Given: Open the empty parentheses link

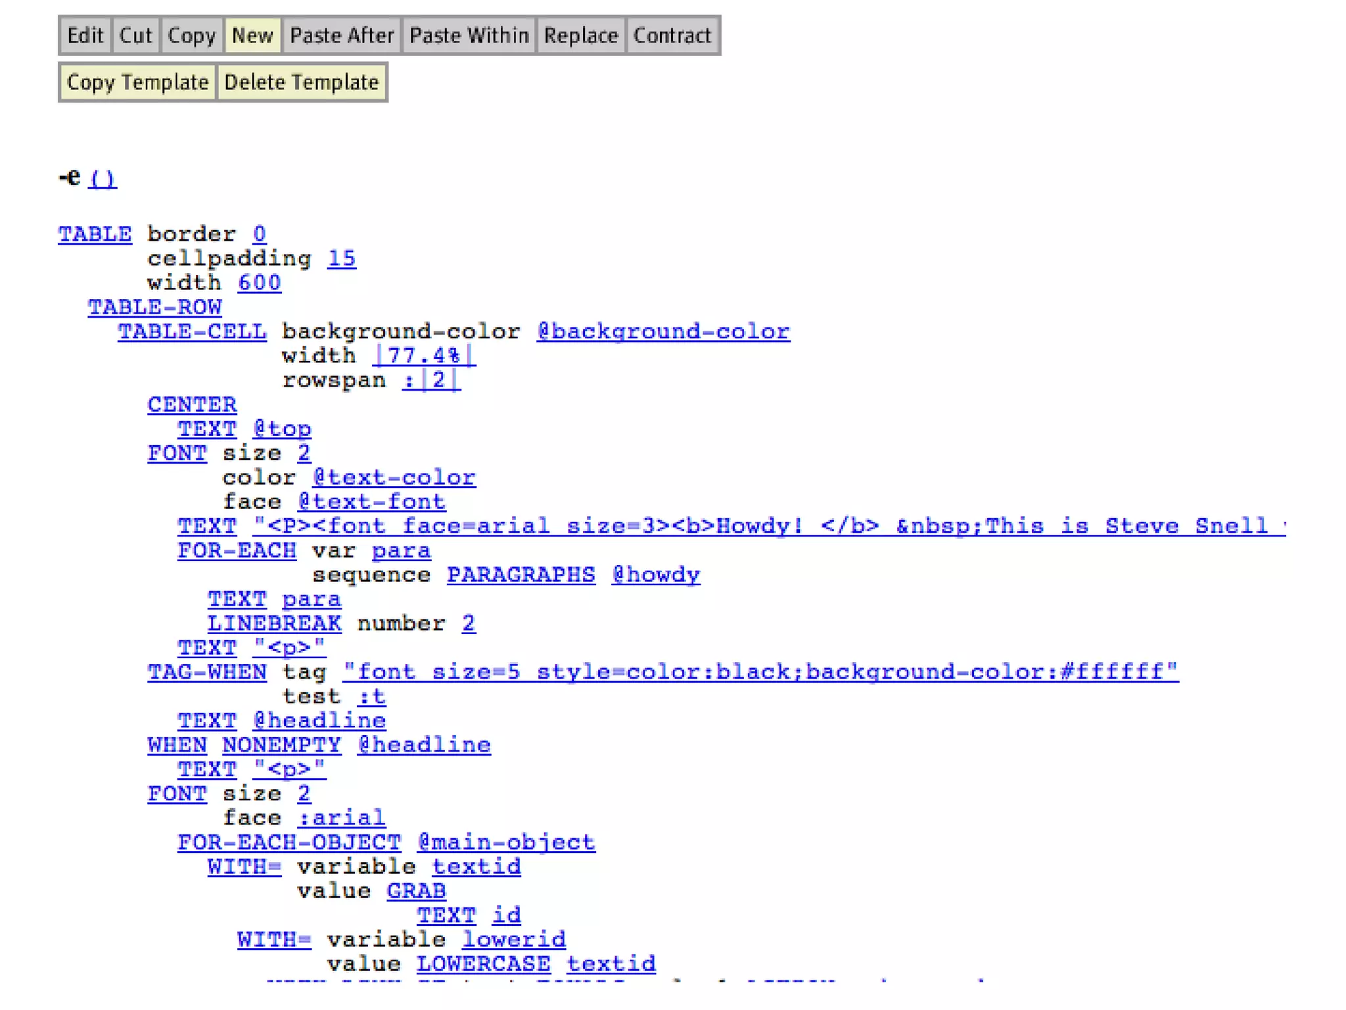Looking at the screenshot, I should point(103,179).
